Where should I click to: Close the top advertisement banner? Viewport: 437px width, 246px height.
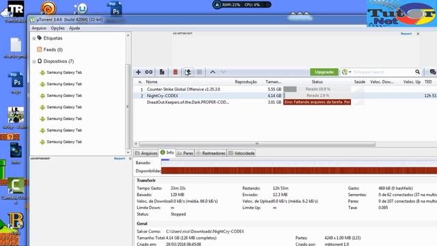418,33
